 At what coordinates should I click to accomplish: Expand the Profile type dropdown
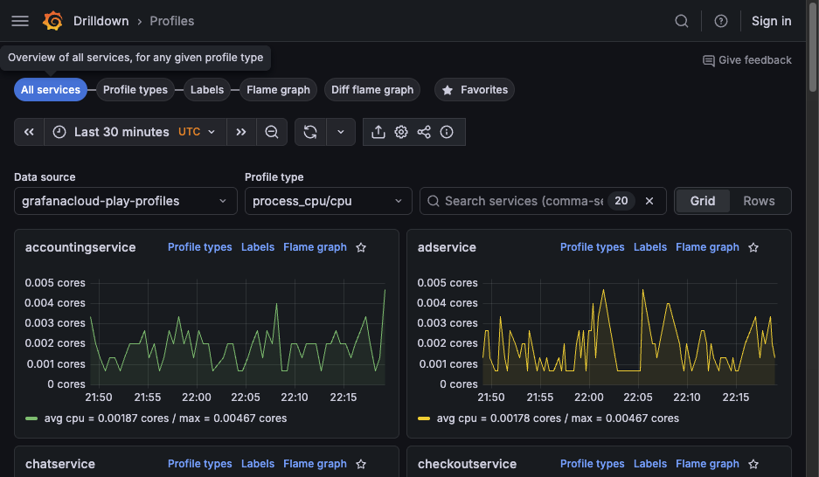point(328,201)
